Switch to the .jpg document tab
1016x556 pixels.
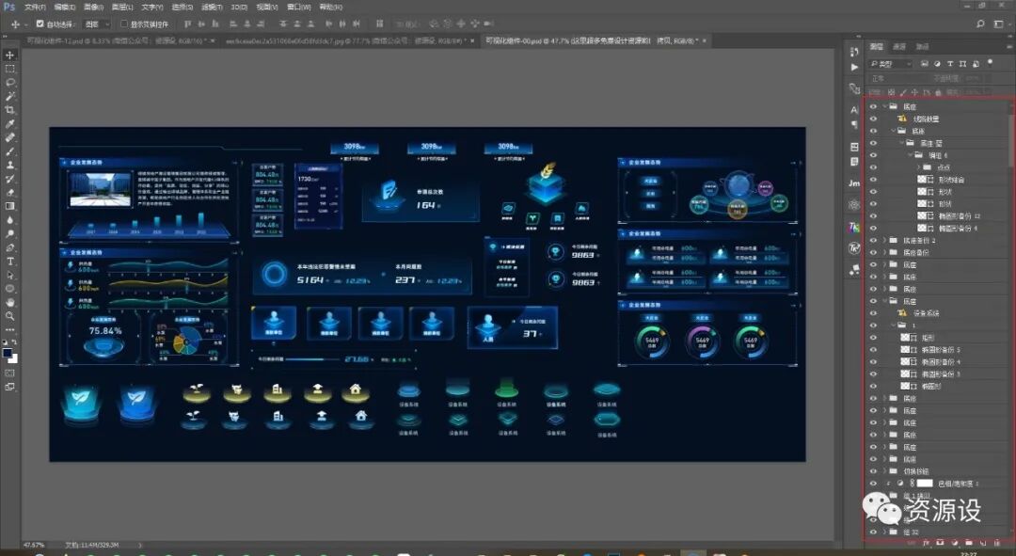click(349, 40)
